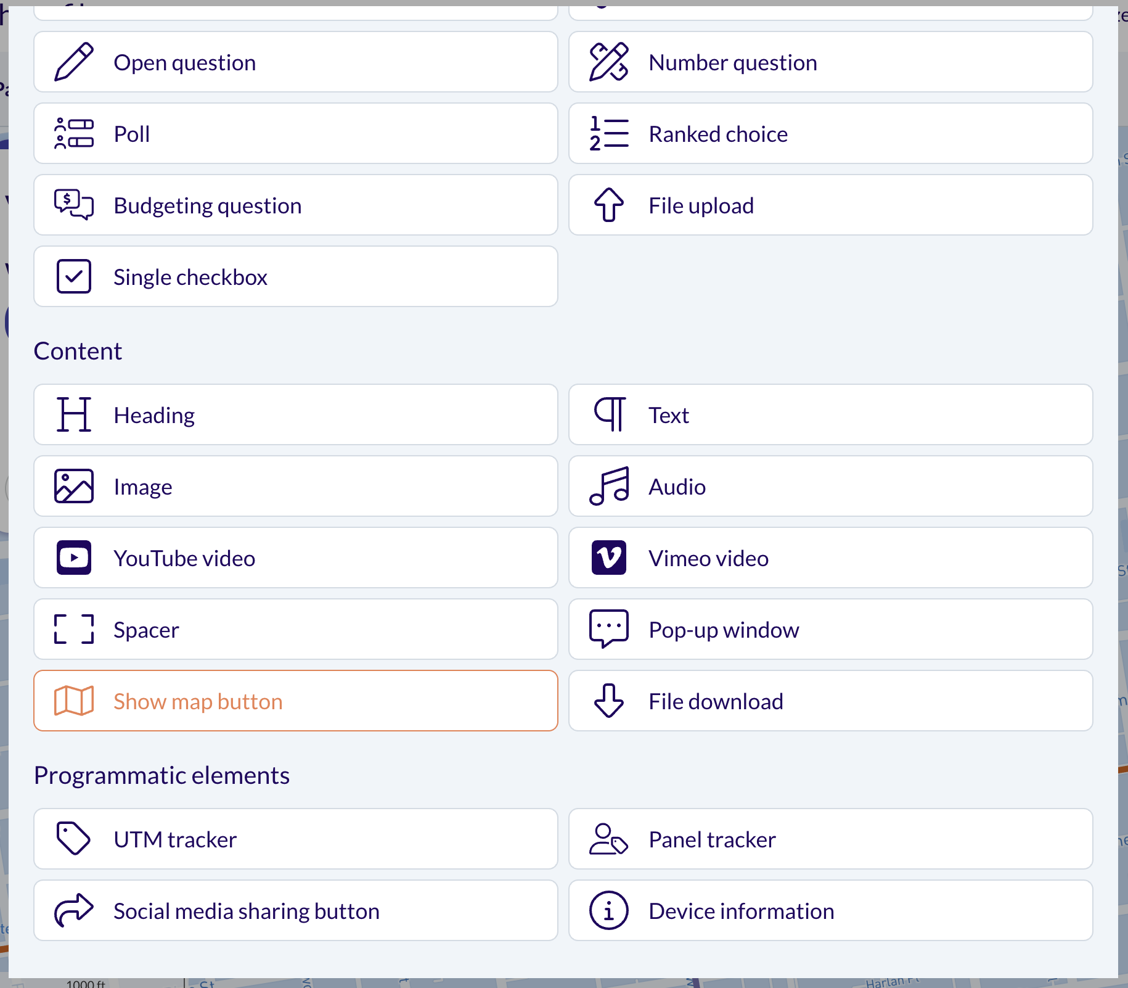The height and width of the screenshot is (988, 1128).
Task: Click the Ranked choice numbered list icon
Action: [609, 134]
